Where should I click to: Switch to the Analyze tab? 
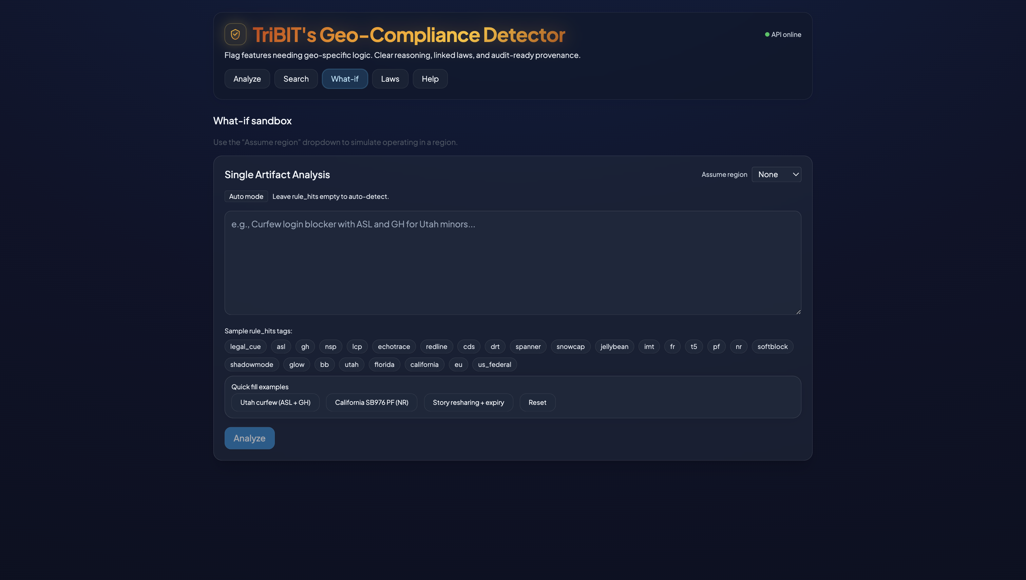247,79
